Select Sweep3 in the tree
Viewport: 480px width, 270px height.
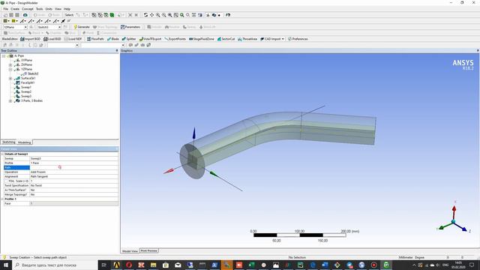click(x=26, y=96)
